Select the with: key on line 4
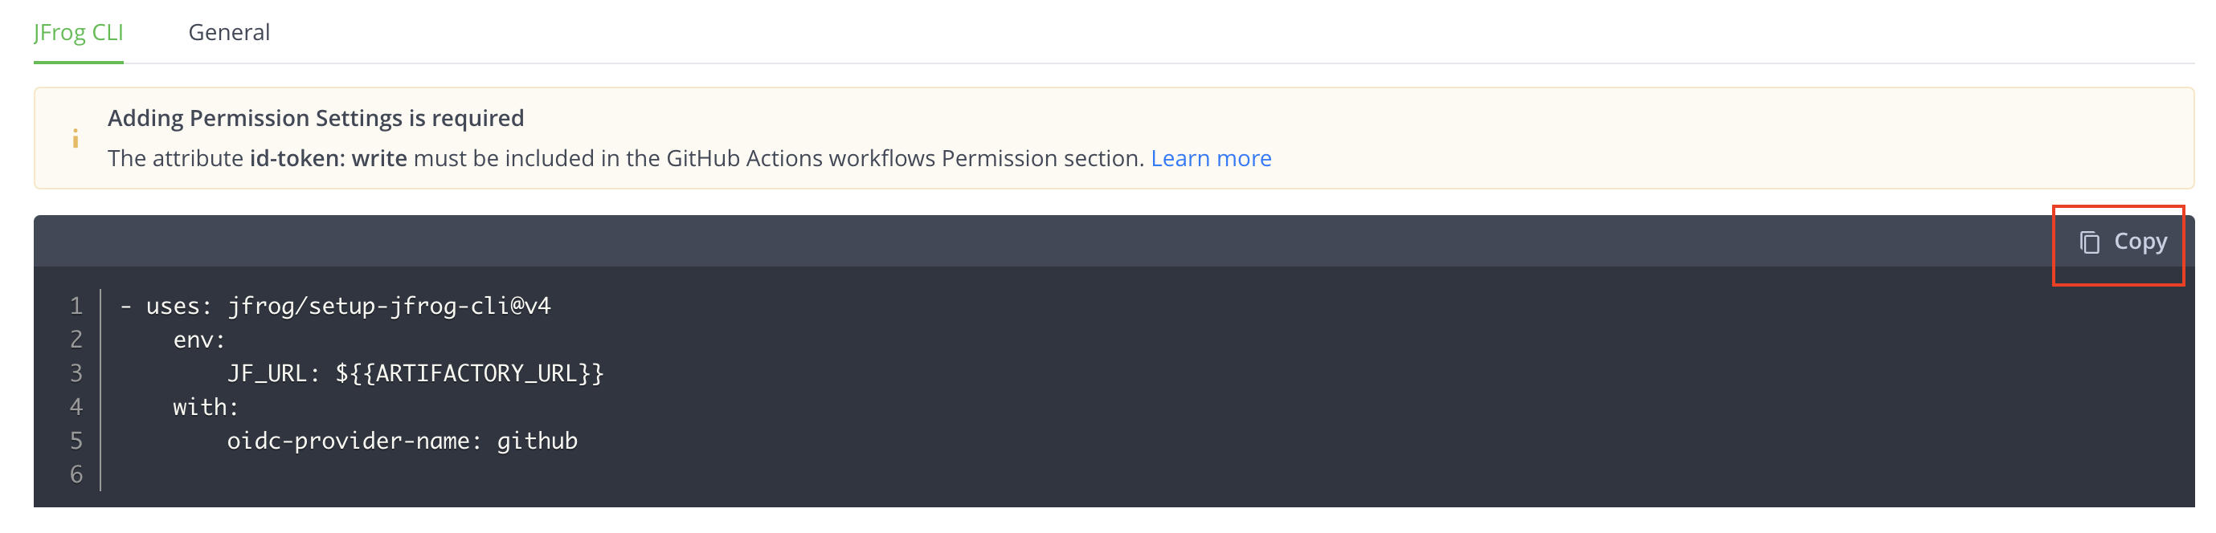This screenshot has width=2216, height=533. 203,407
